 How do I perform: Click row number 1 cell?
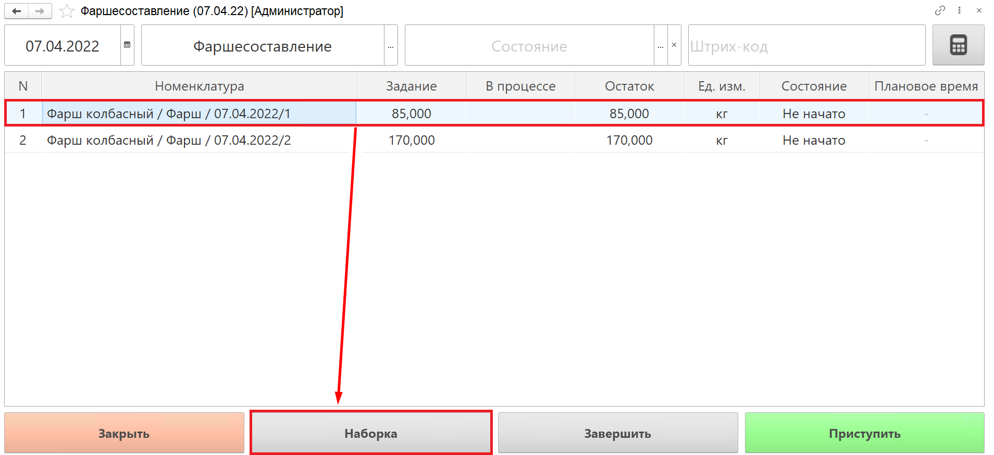coord(23,113)
